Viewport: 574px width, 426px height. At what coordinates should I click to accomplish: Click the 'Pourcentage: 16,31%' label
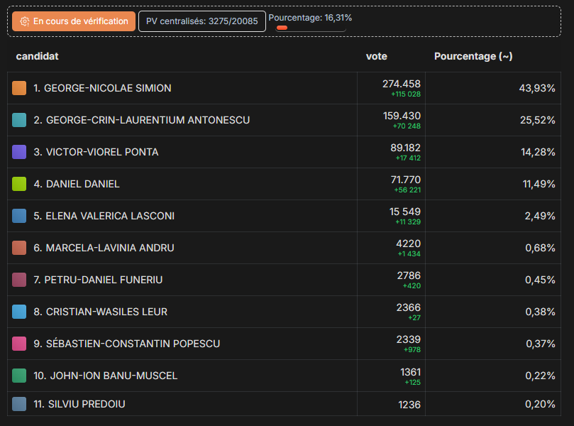(310, 18)
